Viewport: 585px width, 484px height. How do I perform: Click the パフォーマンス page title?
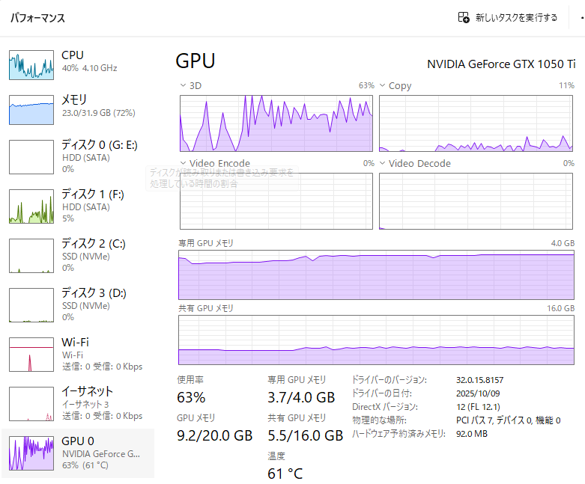tap(37, 18)
